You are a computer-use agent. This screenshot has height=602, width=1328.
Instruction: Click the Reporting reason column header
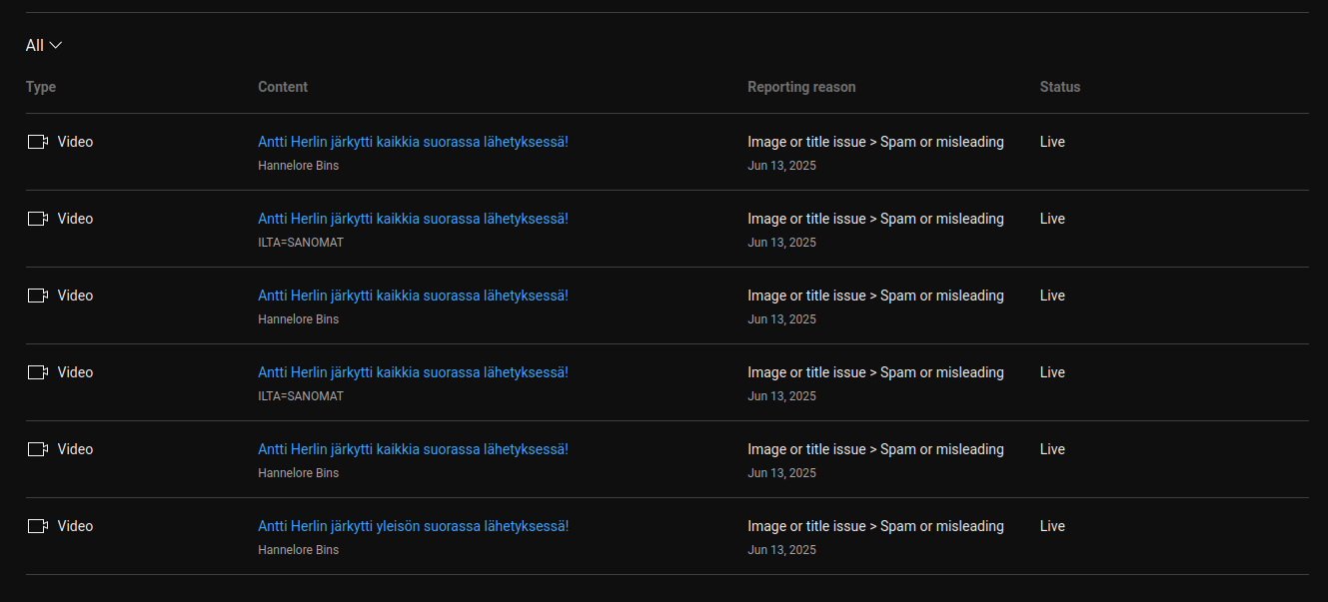tap(801, 87)
